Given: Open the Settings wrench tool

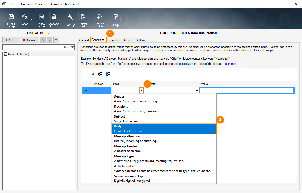Looking at the screenshot, I should tap(70, 20).
